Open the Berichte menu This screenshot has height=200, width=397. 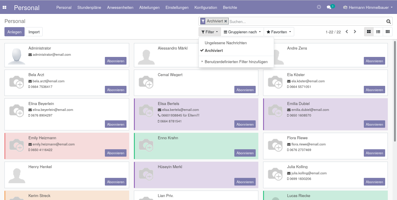coord(230,7)
